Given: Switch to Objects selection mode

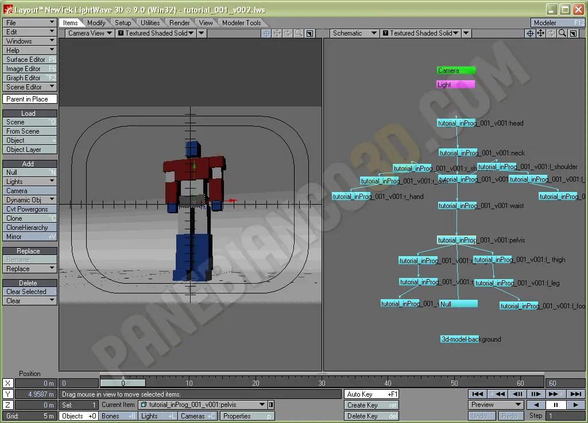Looking at the screenshot, I should 79,416.
